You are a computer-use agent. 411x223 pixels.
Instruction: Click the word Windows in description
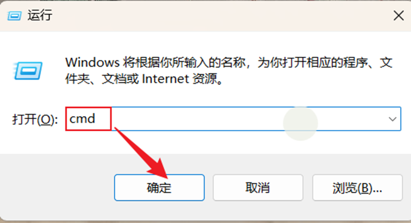click(x=92, y=63)
